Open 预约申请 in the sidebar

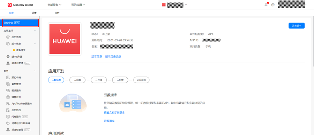(16, 77)
